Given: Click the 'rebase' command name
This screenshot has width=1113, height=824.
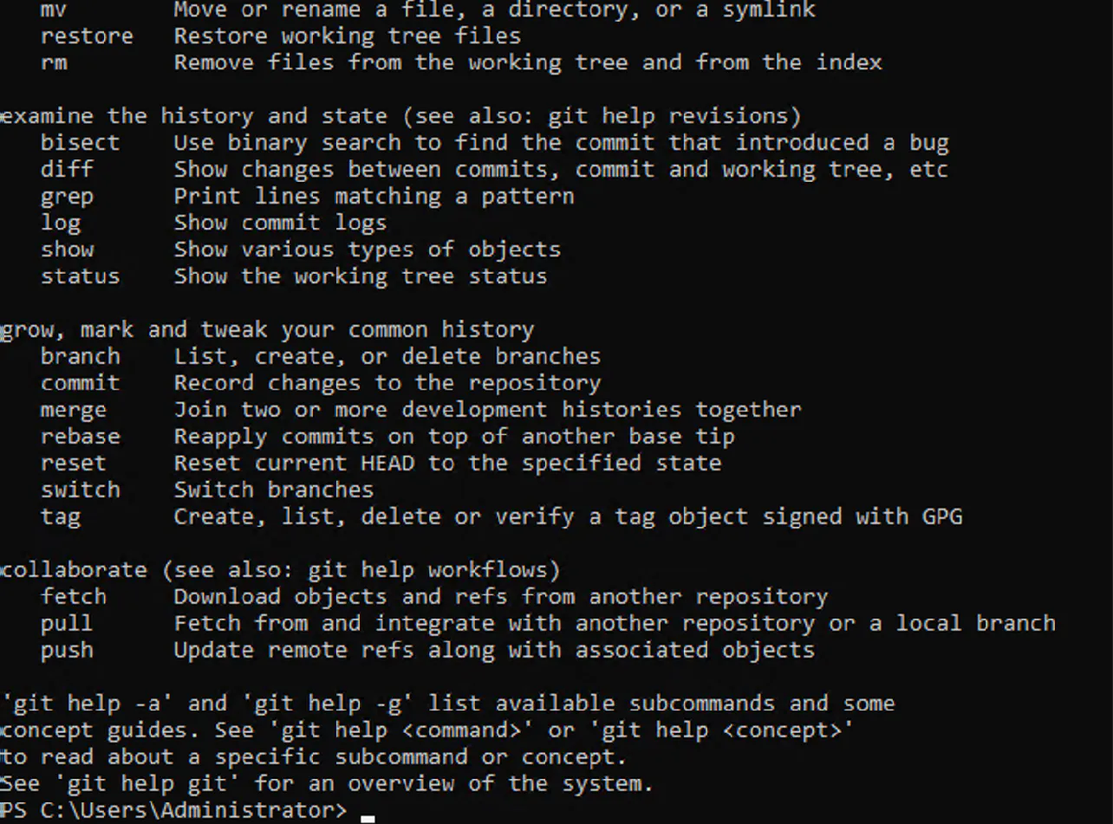Looking at the screenshot, I should click(80, 436).
